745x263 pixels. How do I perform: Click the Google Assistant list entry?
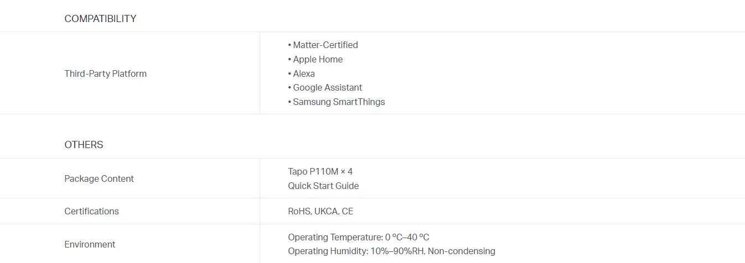pyautogui.click(x=327, y=87)
